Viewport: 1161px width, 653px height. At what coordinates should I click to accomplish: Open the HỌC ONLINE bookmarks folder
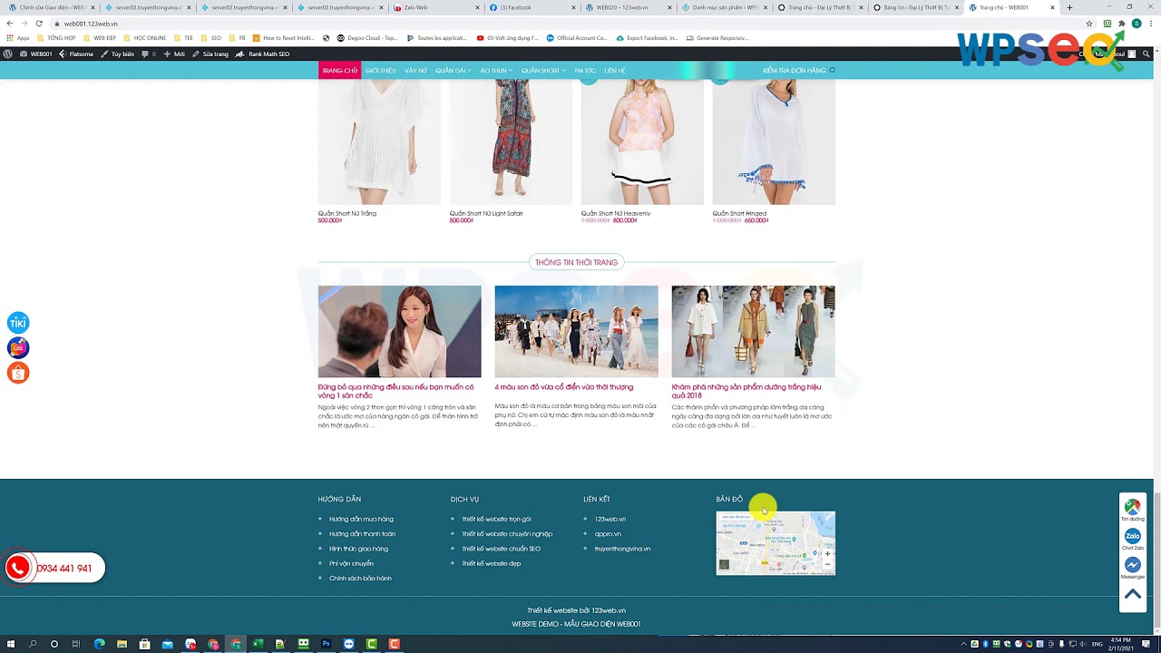point(144,38)
